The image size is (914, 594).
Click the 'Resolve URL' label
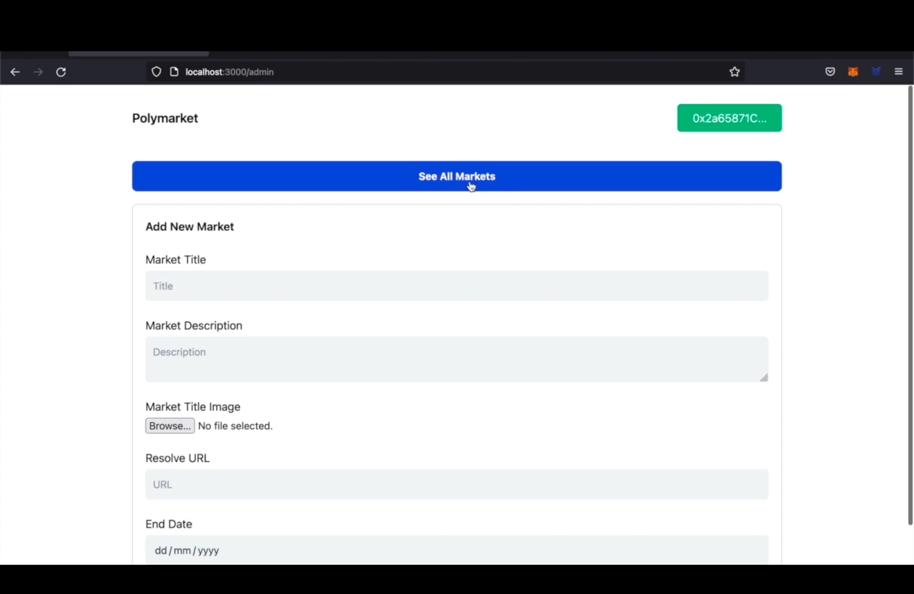click(x=178, y=458)
